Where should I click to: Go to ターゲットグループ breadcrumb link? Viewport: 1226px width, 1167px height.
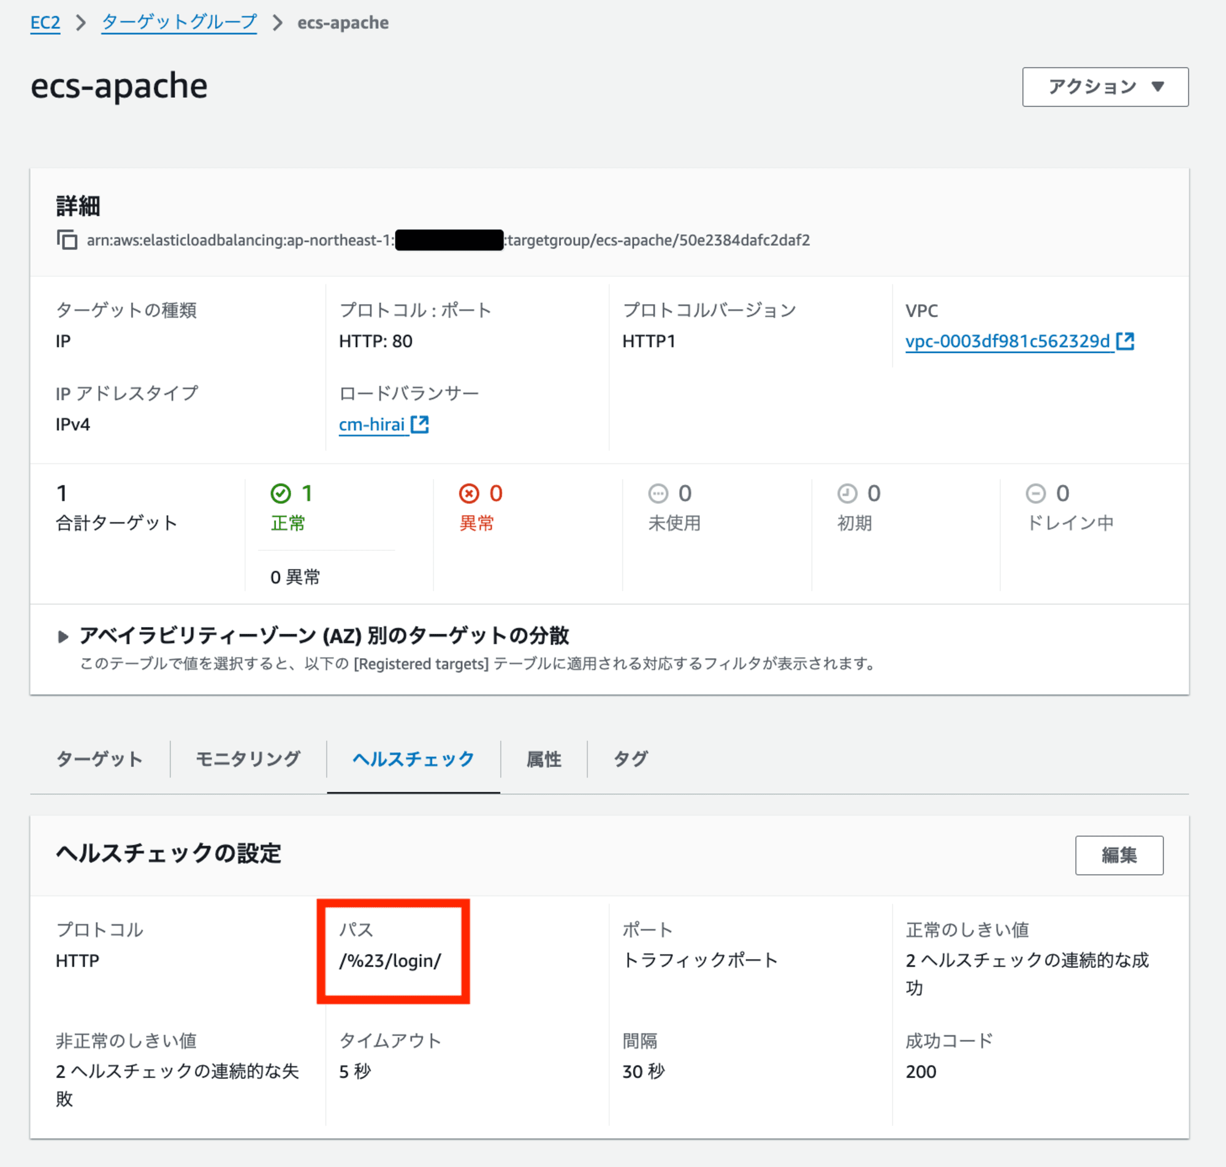(x=179, y=23)
